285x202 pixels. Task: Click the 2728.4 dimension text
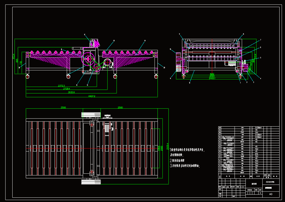(x=67, y=89)
